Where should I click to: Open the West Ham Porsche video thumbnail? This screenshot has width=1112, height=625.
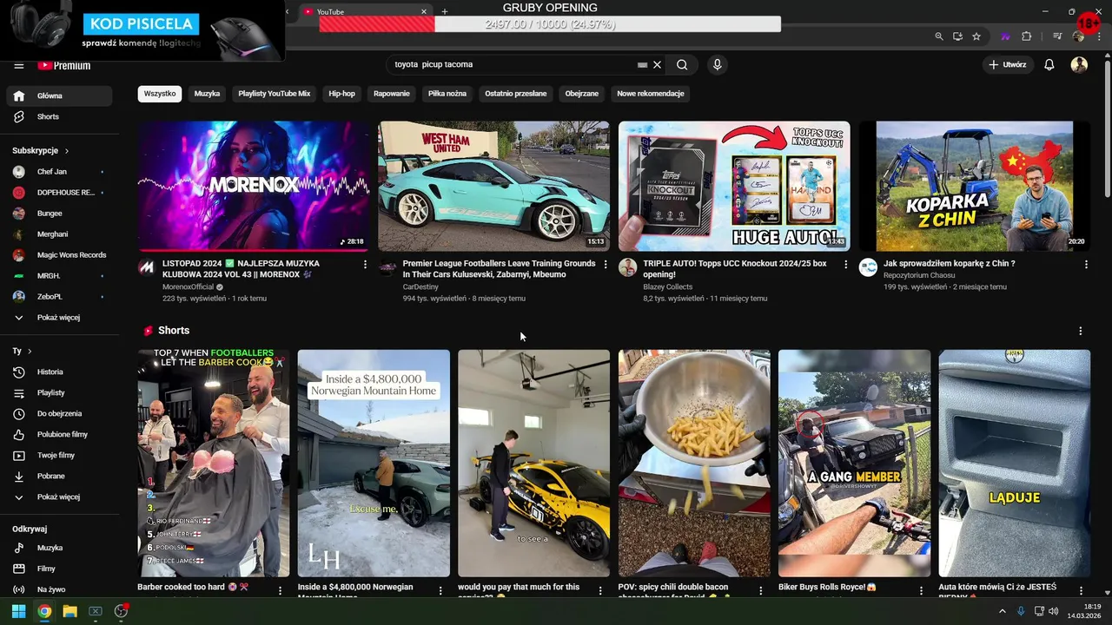pos(493,186)
